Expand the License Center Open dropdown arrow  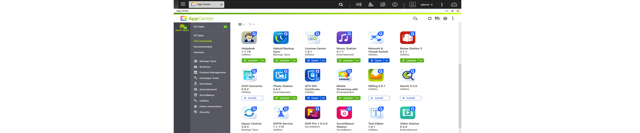[x=323, y=61]
